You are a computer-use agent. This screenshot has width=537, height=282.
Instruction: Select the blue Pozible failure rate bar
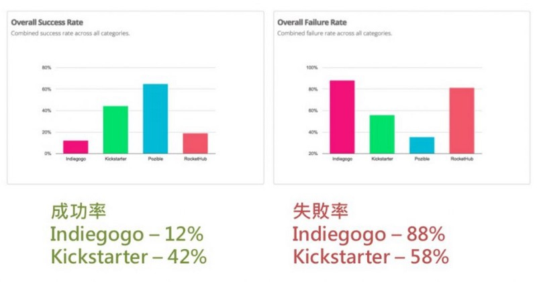pos(422,145)
